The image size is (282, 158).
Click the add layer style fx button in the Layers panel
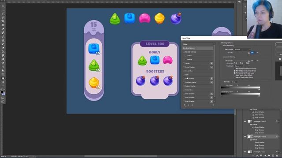257,156
